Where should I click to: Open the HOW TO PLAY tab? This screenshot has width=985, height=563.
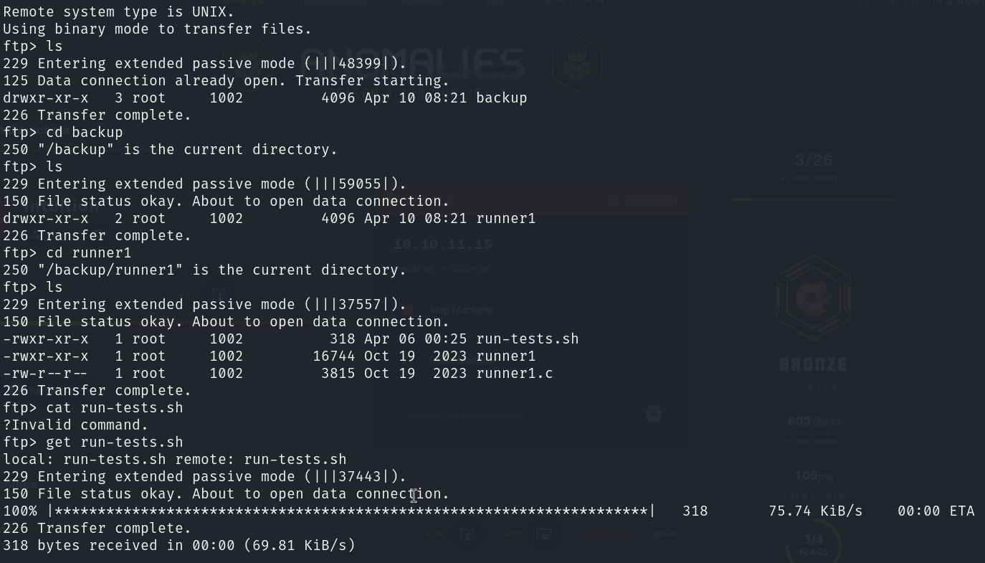pos(575,3)
